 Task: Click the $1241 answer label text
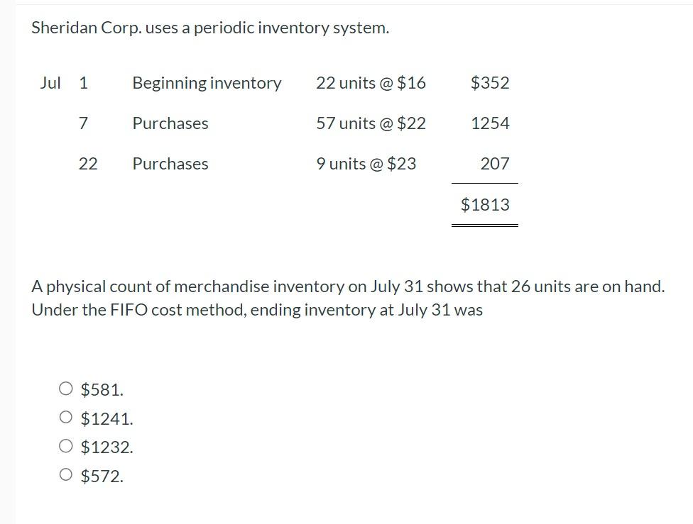107,418
